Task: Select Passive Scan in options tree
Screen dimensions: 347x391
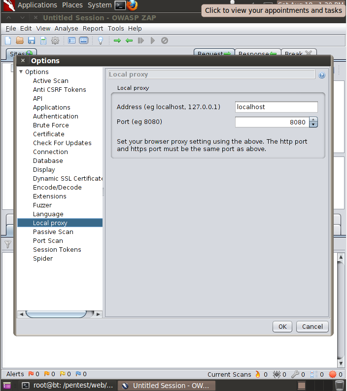Action: coord(53,232)
